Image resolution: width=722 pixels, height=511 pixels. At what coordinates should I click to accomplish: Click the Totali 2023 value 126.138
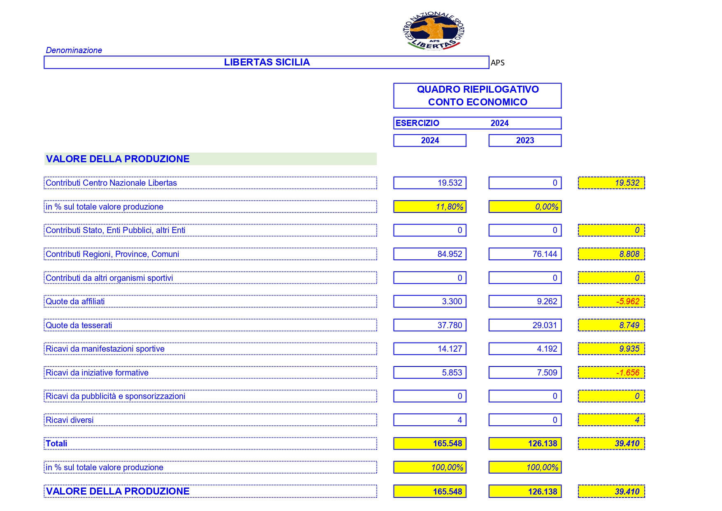(x=525, y=443)
